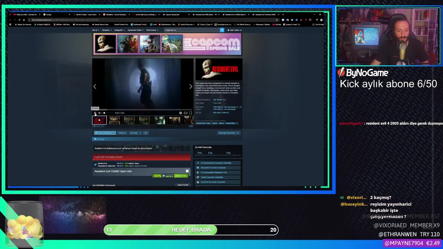The height and width of the screenshot is (249, 443).
Task: Expand the Yok Say dropdown arrow
Action: coord(140,133)
